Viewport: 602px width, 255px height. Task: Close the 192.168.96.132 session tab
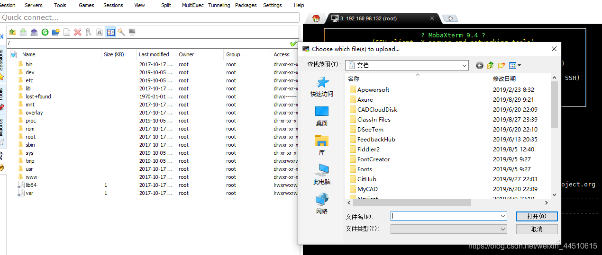(432, 18)
